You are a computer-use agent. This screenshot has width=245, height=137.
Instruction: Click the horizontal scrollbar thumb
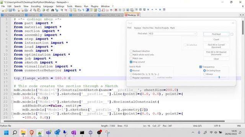114,121
